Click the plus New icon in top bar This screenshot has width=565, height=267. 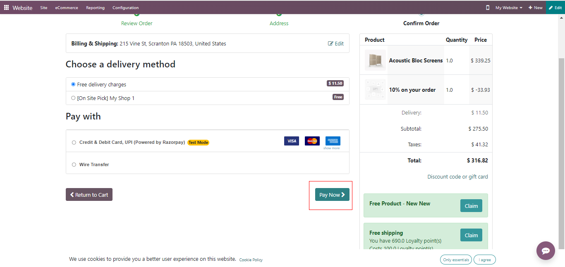(x=531, y=7)
